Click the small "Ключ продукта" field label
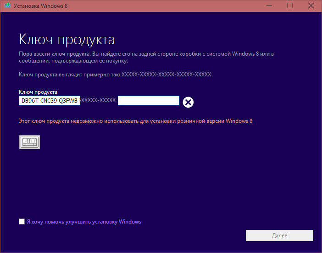The image size is (322, 253). [38, 92]
